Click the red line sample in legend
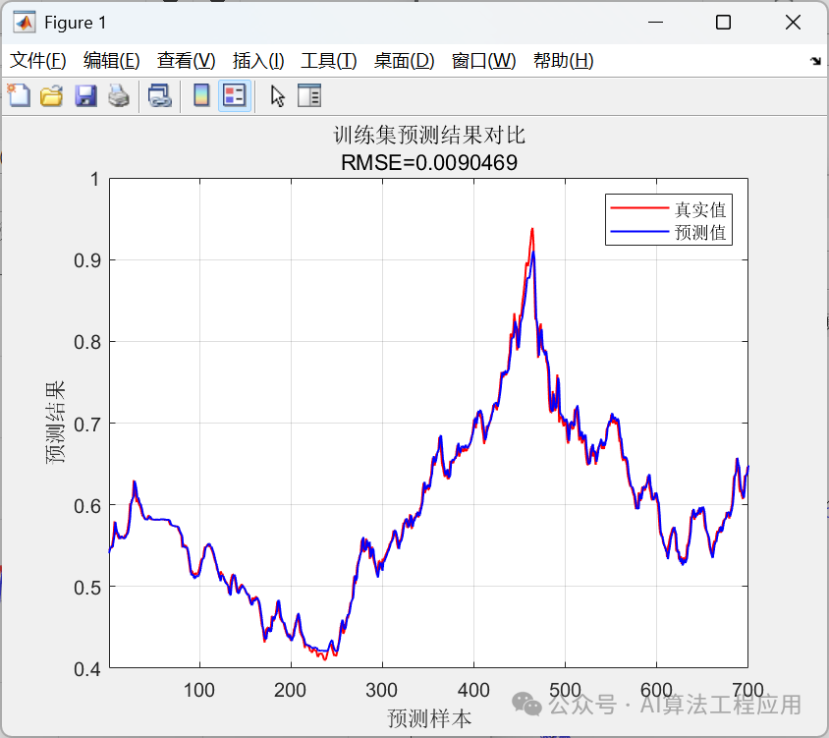Screen dimensions: 829x738 [x=639, y=208]
